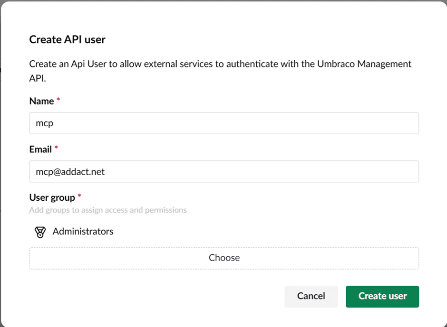
Task: Click the red asterisk beside User group
Action: click(x=79, y=196)
